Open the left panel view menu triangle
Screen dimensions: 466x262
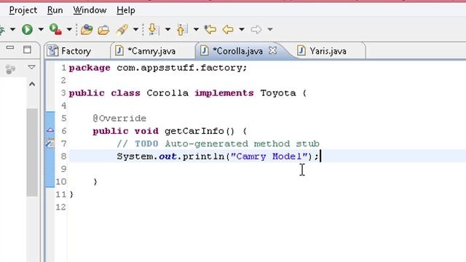pyautogui.click(x=31, y=67)
